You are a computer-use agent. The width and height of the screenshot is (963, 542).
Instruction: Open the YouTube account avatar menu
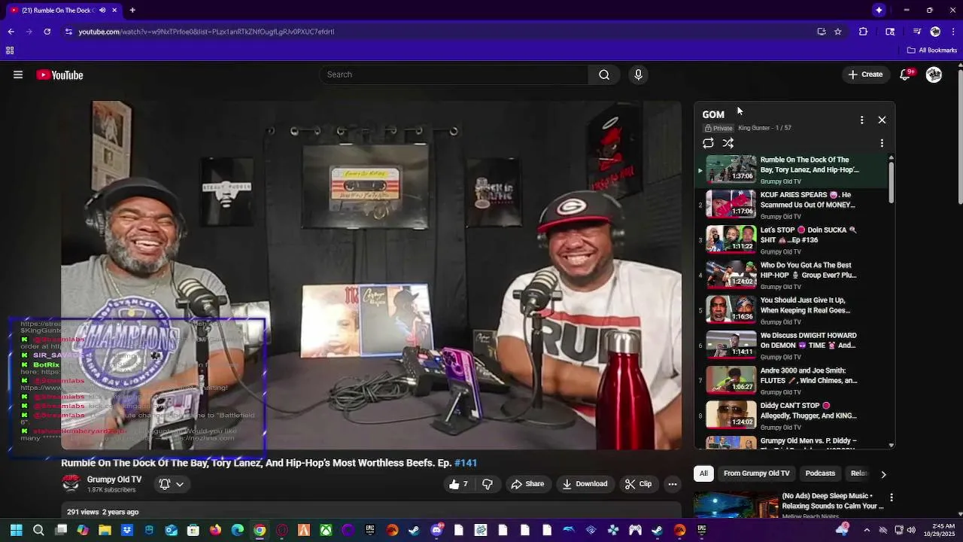coord(934,75)
